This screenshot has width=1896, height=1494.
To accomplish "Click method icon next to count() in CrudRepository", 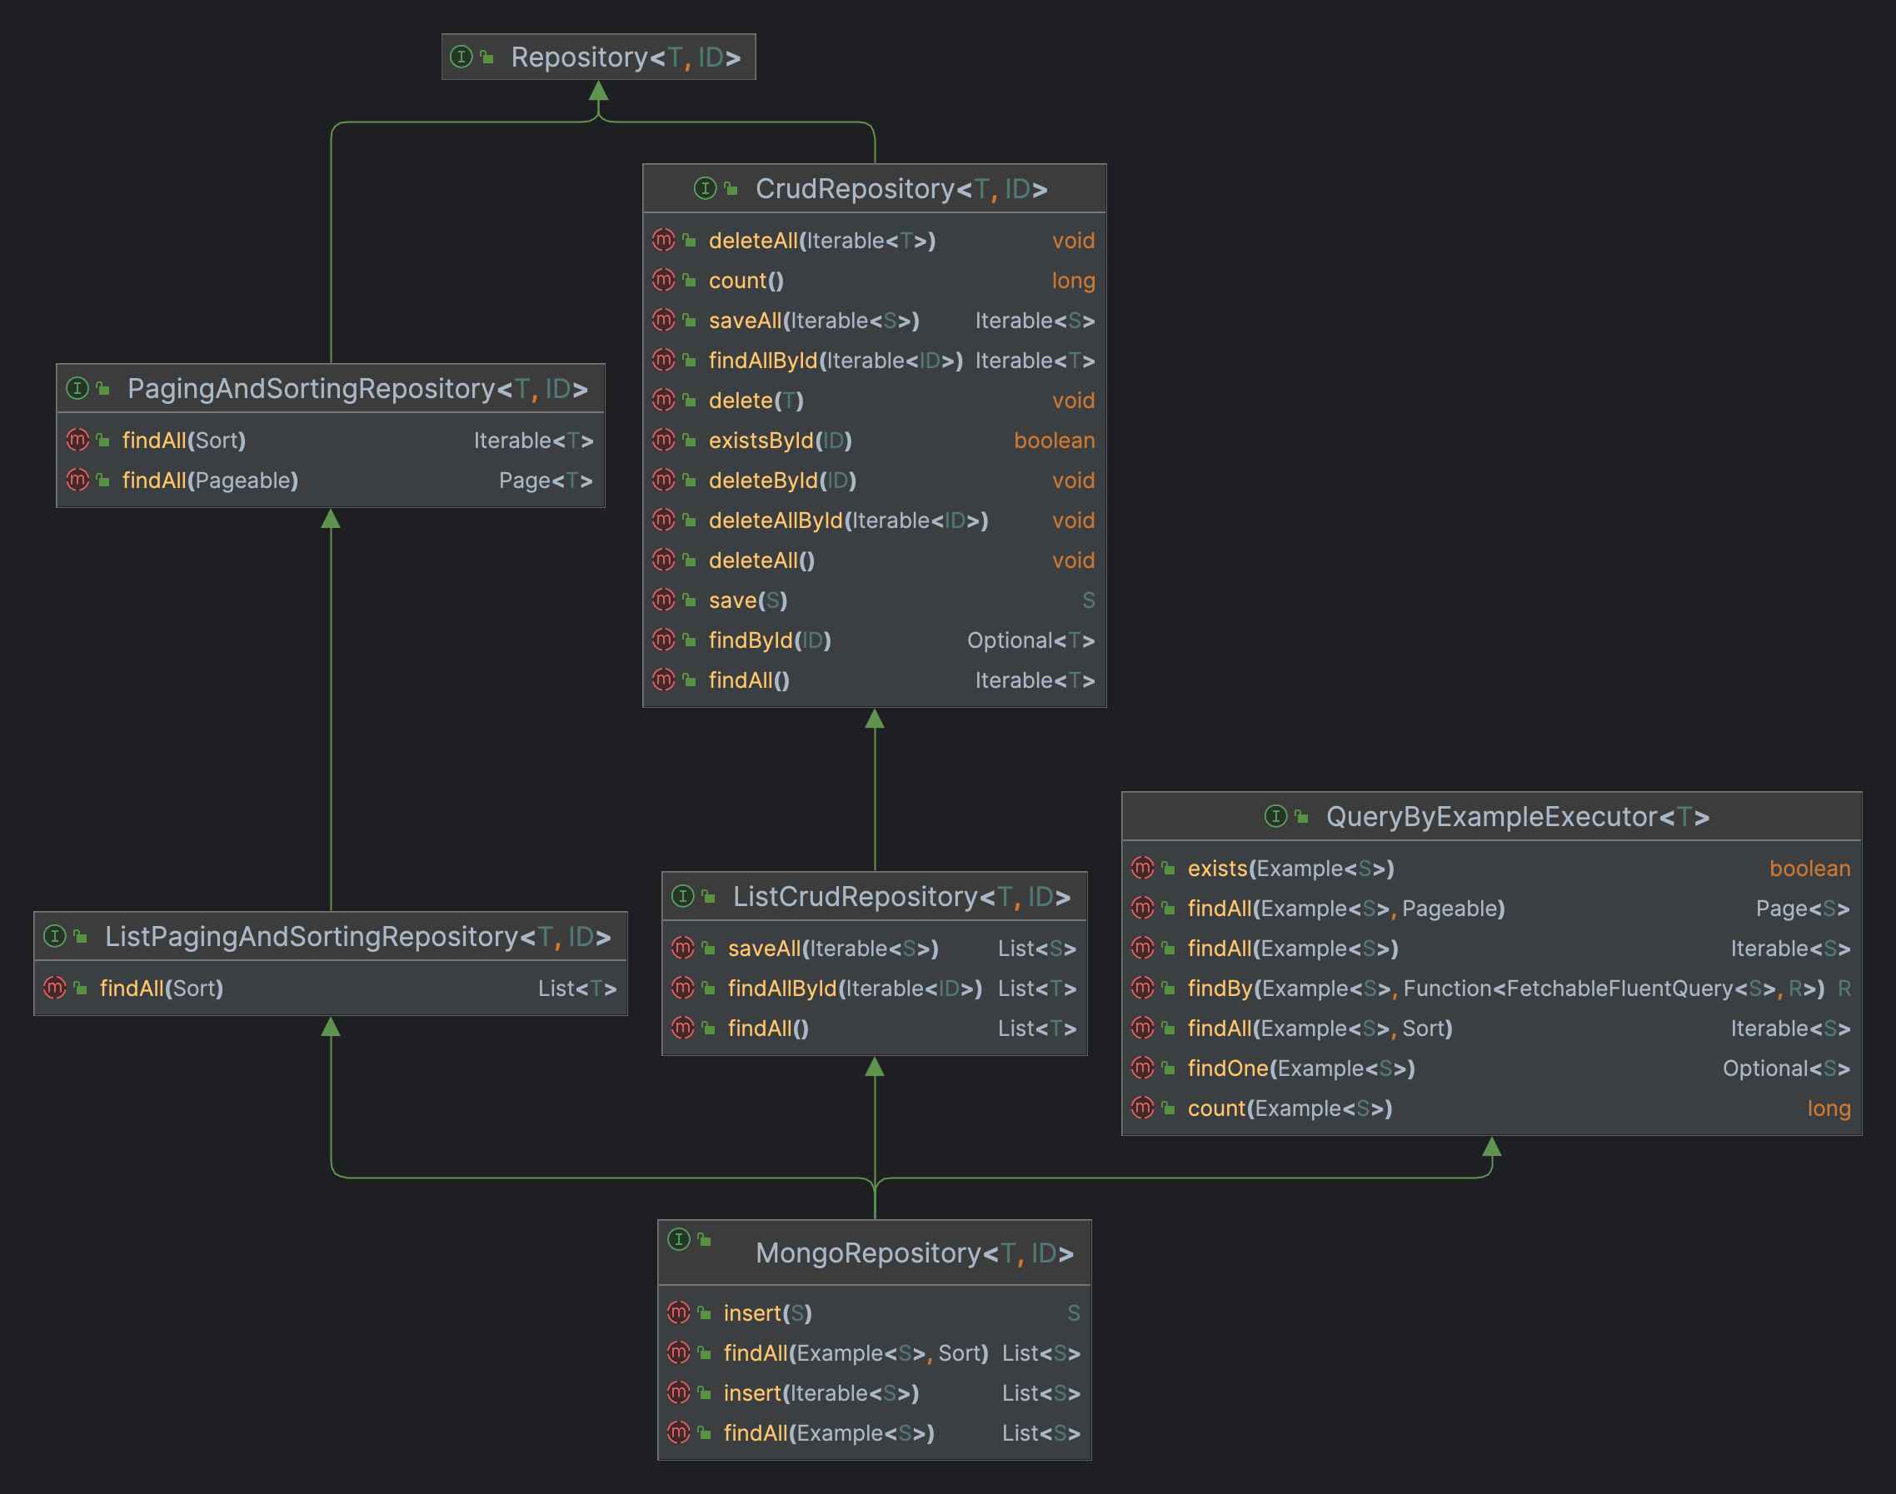I will pos(664,280).
